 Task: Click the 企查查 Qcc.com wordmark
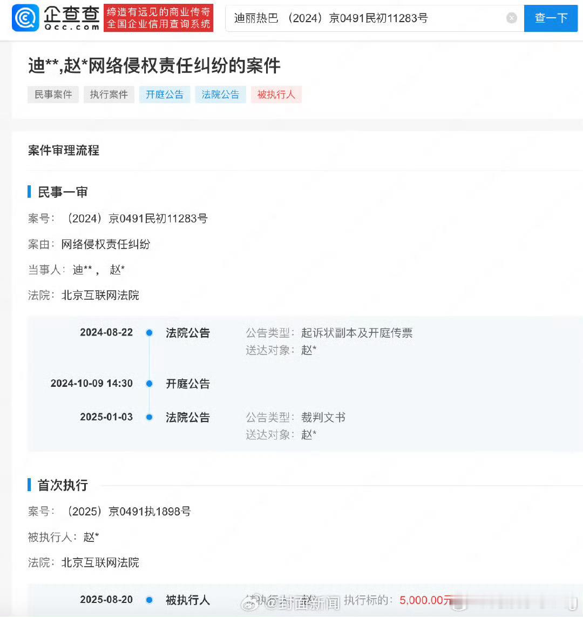pyautogui.click(x=72, y=18)
